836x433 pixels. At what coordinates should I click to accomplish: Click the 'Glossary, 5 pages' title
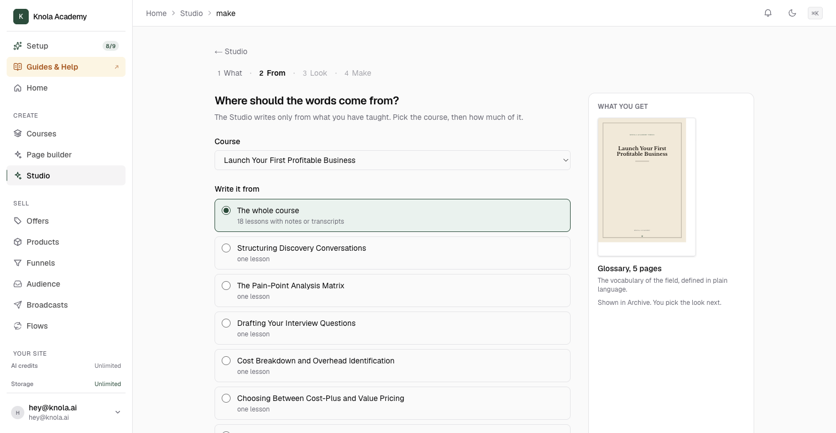click(x=630, y=268)
